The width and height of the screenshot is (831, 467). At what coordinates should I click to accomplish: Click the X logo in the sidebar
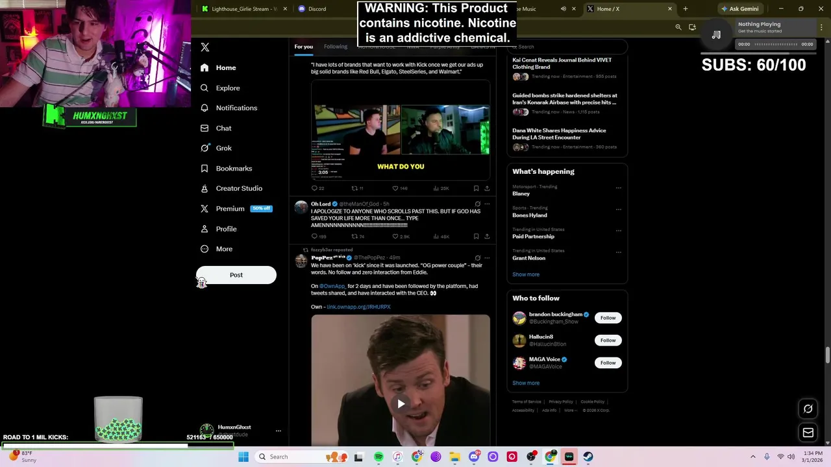[x=205, y=47]
